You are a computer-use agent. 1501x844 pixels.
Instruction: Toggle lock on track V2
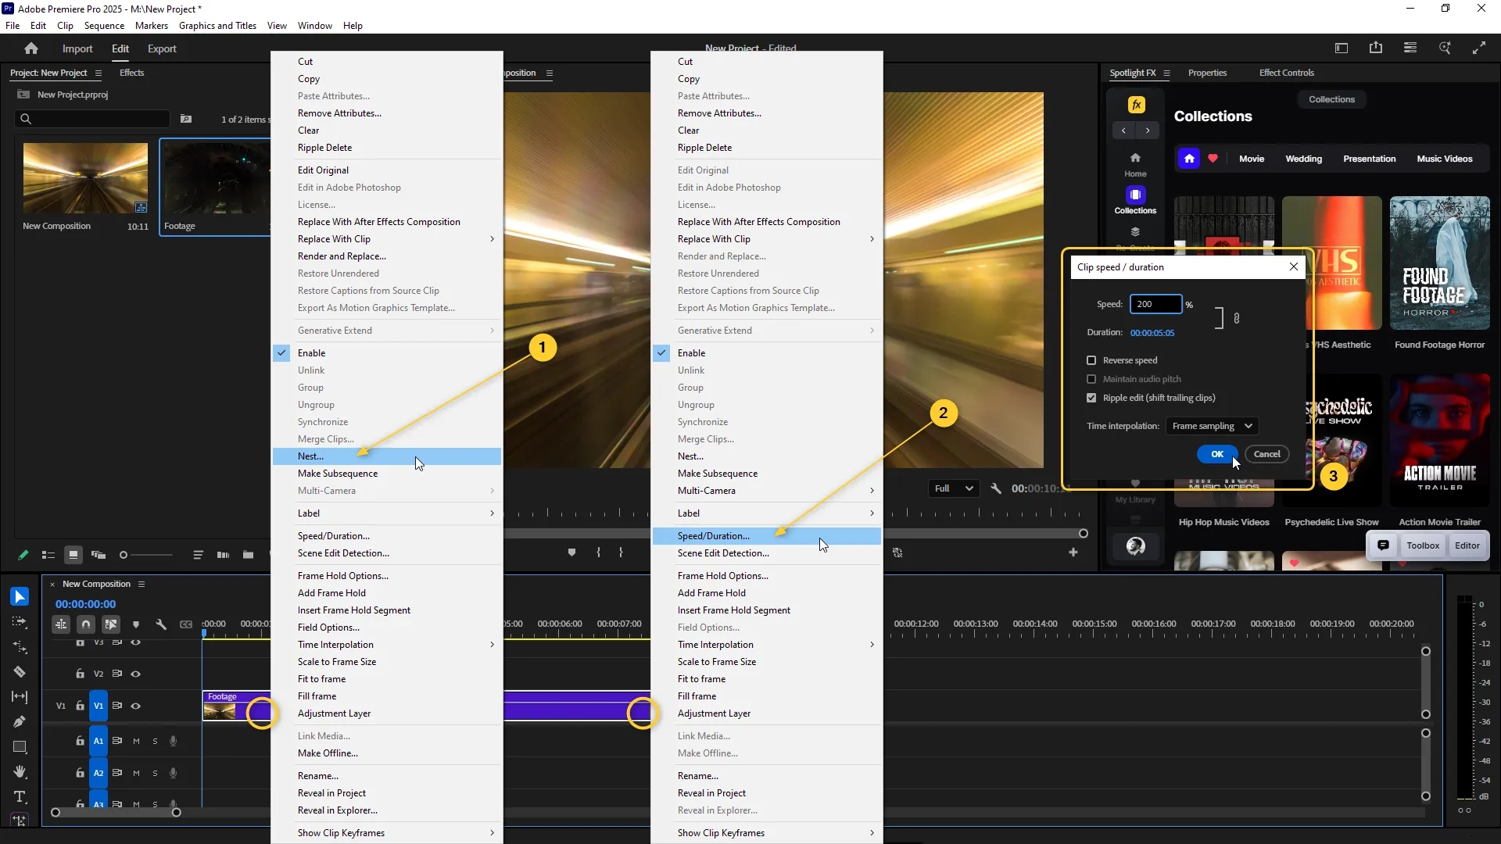(x=80, y=674)
